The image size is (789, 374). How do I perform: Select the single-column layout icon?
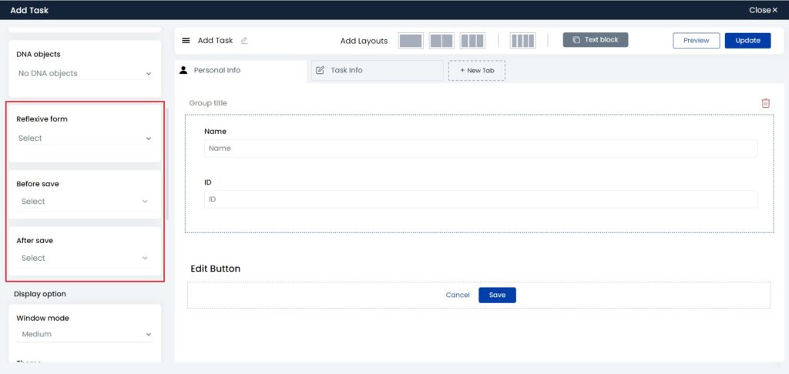[411, 41]
